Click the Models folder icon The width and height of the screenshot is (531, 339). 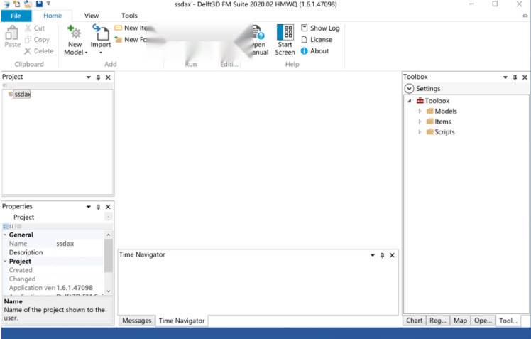[x=429, y=111]
